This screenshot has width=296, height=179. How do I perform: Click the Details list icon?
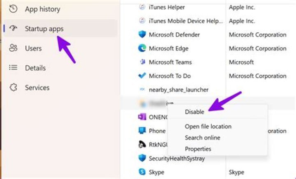click(x=13, y=67)
